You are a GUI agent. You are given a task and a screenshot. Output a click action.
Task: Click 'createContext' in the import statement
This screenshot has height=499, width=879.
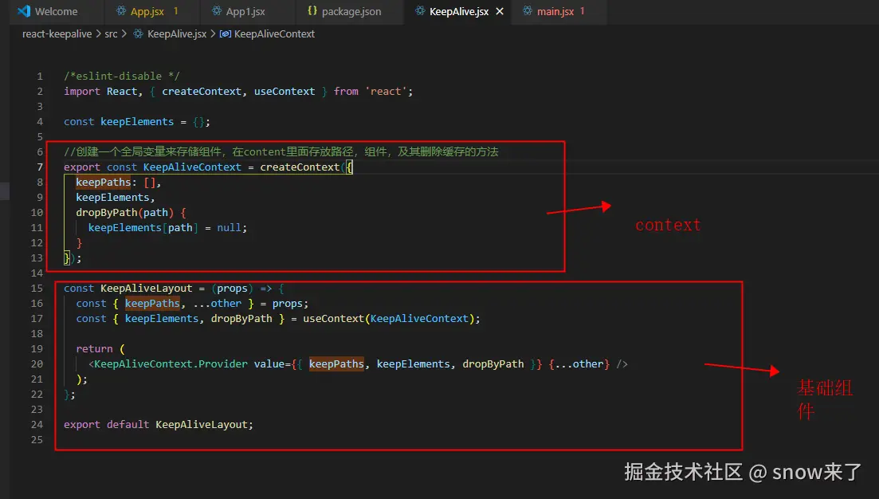202,91
